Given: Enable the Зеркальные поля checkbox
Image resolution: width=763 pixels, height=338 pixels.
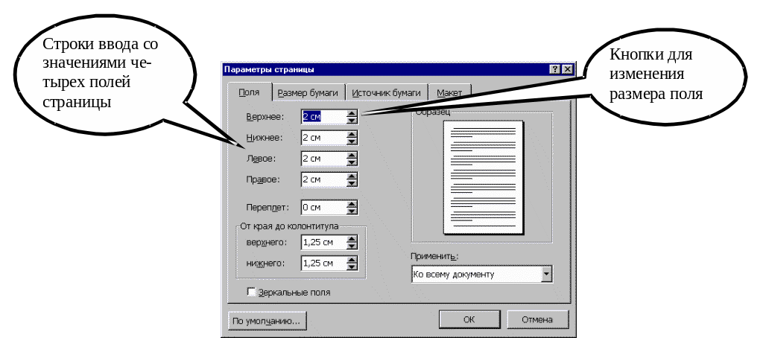Looking at the screenshot, I should tap(252, 292).
